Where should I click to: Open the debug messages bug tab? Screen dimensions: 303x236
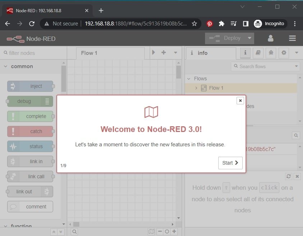pos(271,53)
